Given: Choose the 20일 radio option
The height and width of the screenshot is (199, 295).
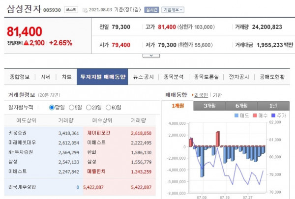Looking at the screenshot, I should click(88, 108).
